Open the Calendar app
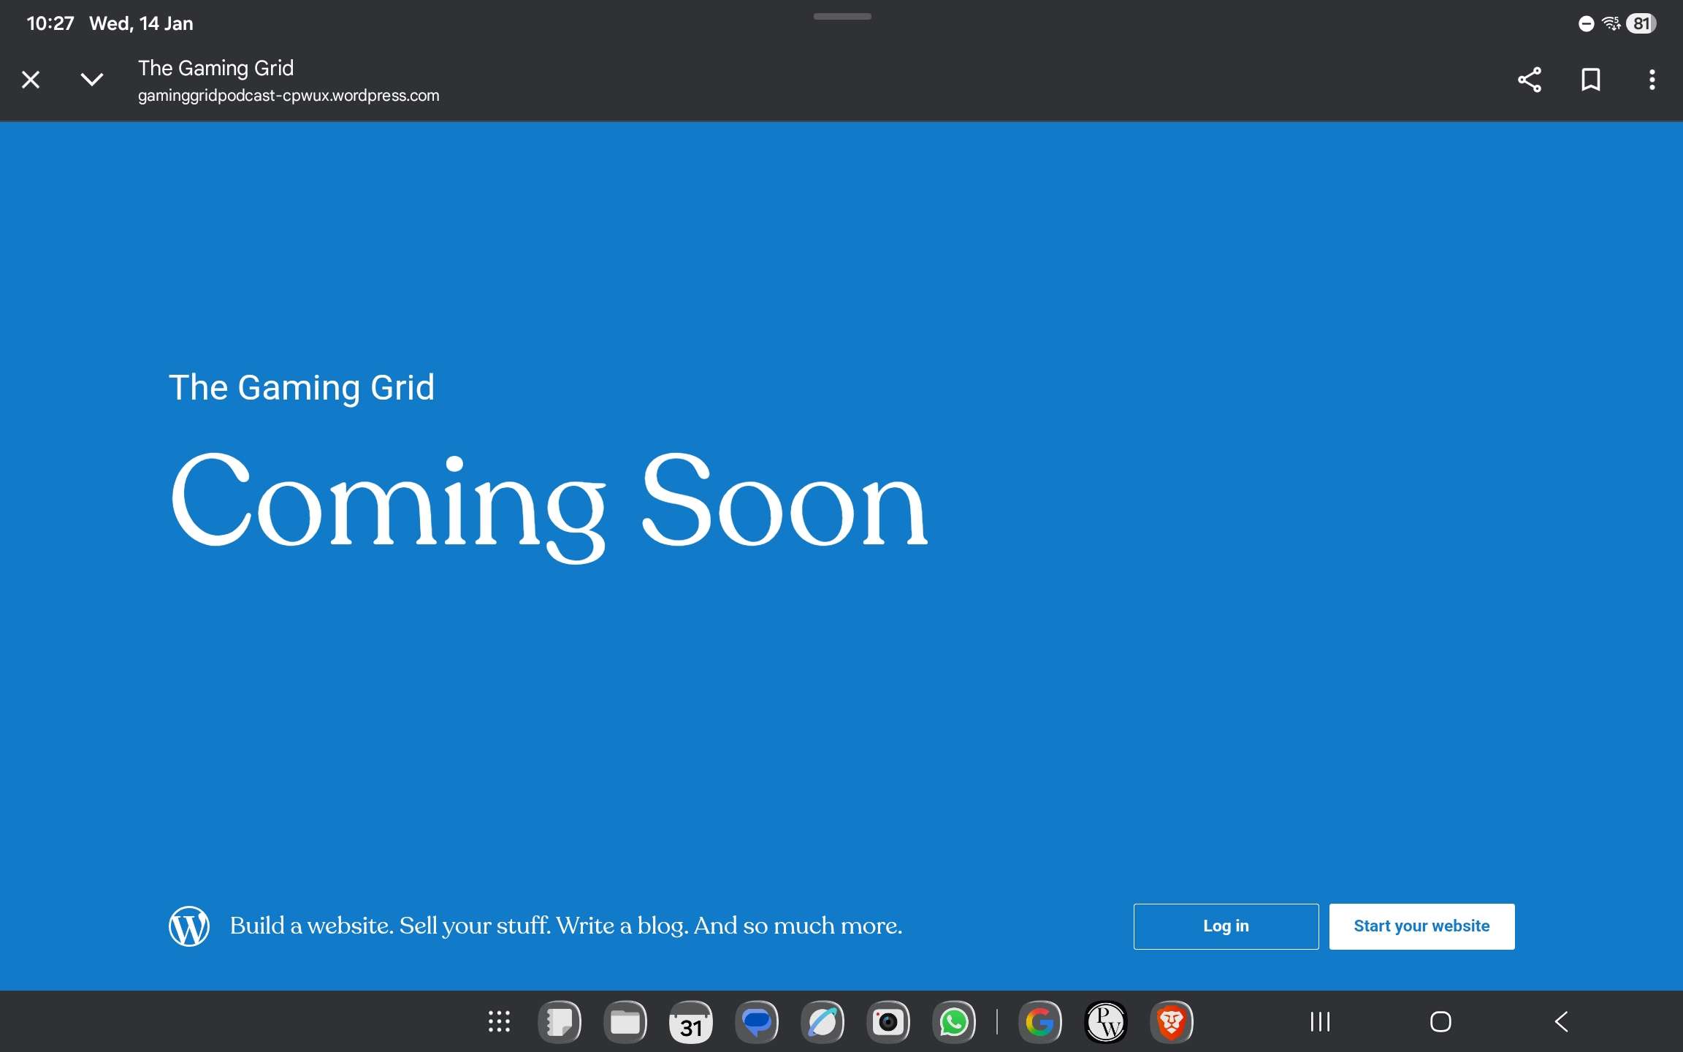 [690, 1022]
